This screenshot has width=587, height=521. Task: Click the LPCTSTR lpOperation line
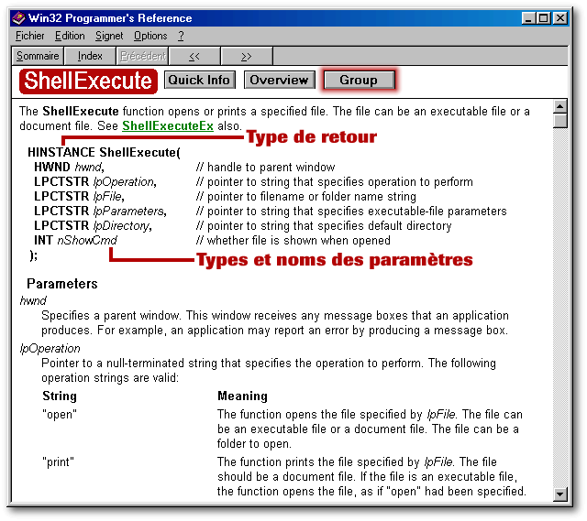[95, 182]
